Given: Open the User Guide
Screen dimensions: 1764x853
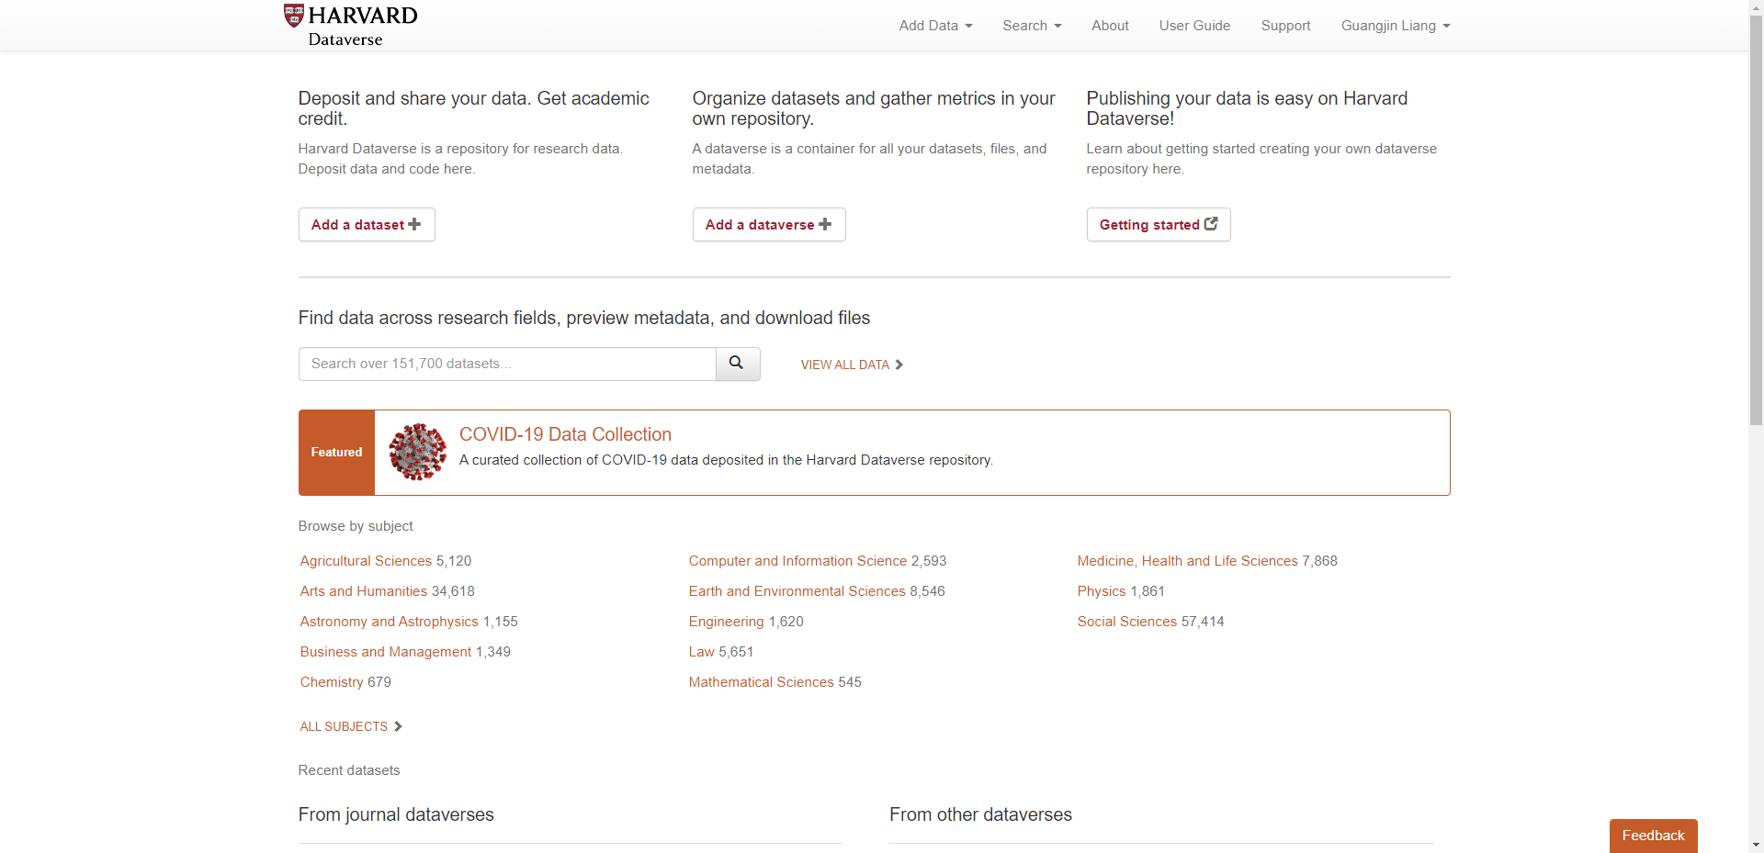Looking at the screenshot, I should [1194, 26].
